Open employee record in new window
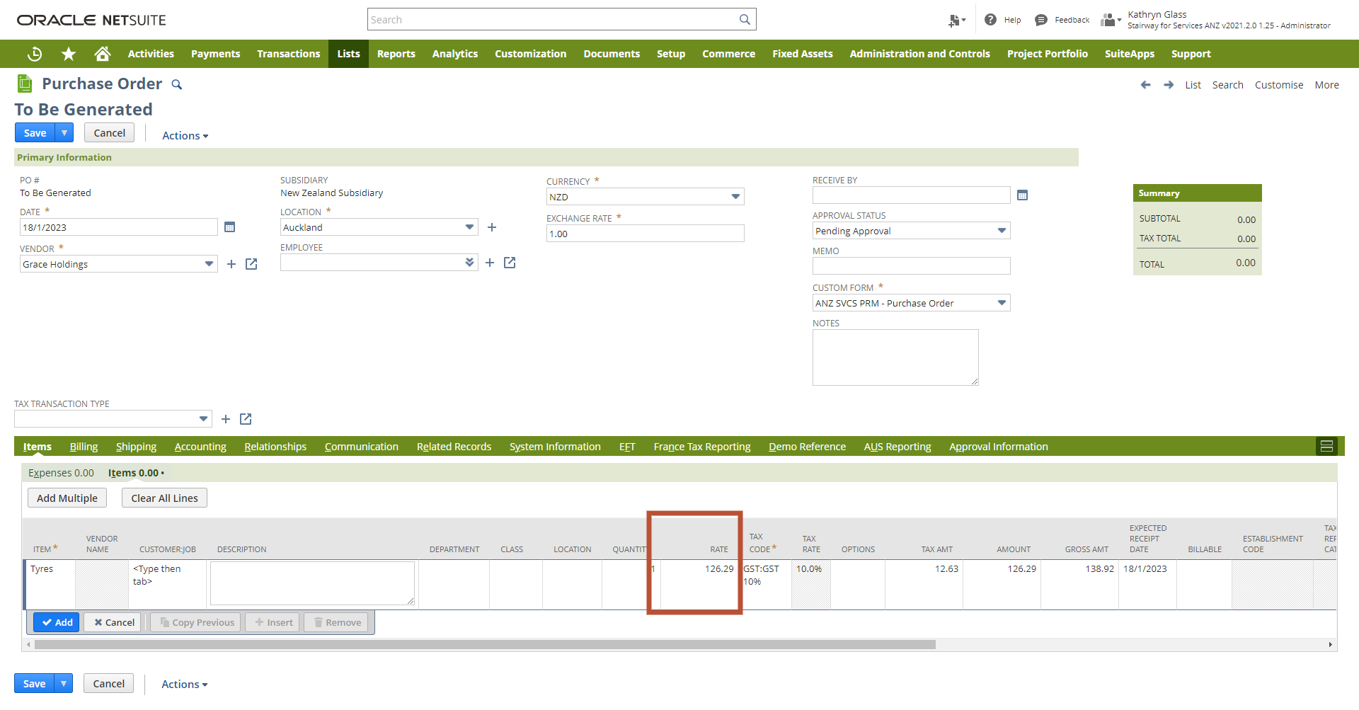Image resolution: width=1359 pixels, height=710 pixels. pyautogui.click(x=510, y=263)
